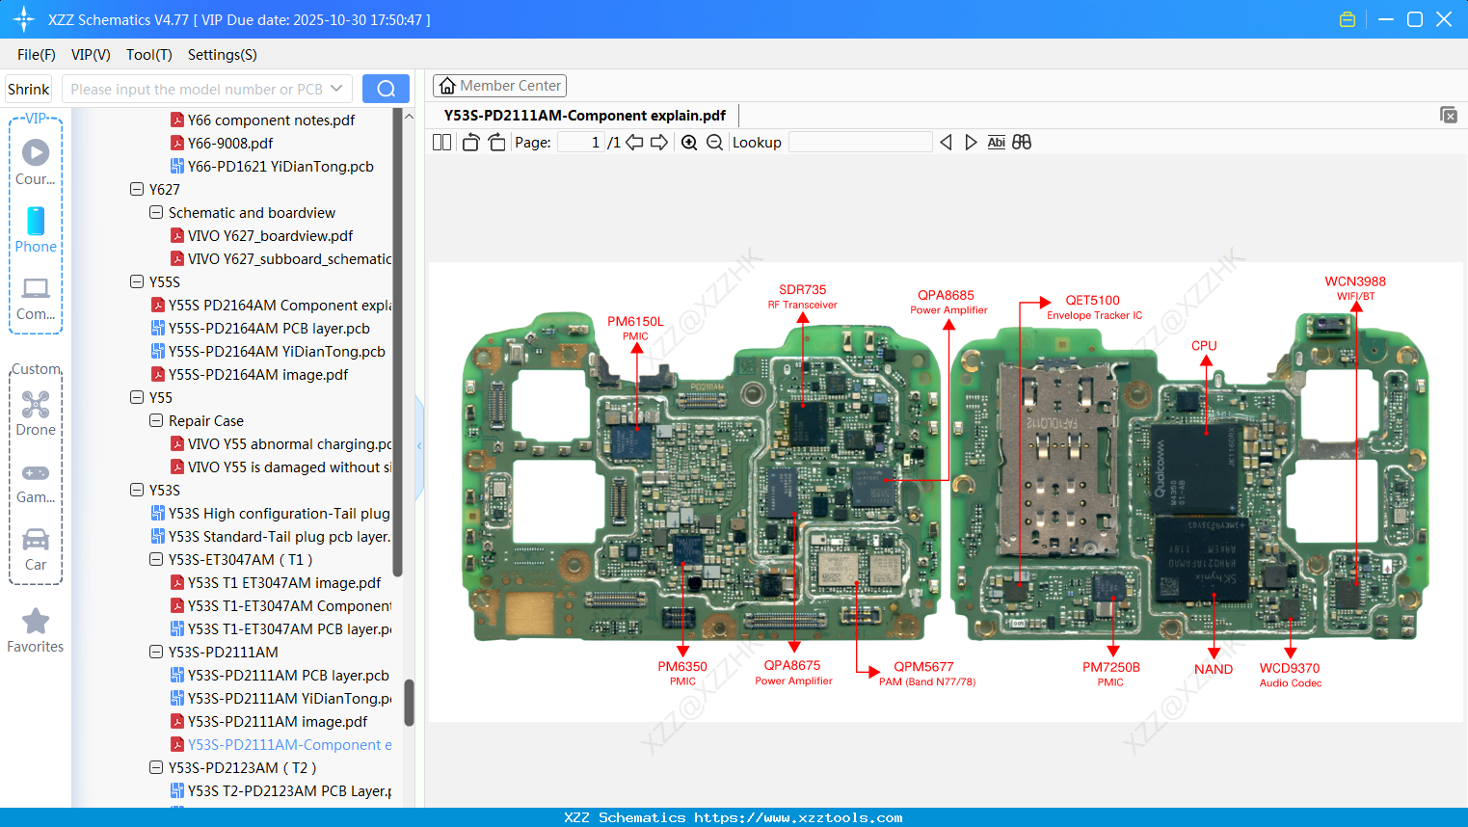Screen dimensions: 1468x827
Task: Collapse the Y53S-PD2111AM tree node
Action: coord(155,652)
